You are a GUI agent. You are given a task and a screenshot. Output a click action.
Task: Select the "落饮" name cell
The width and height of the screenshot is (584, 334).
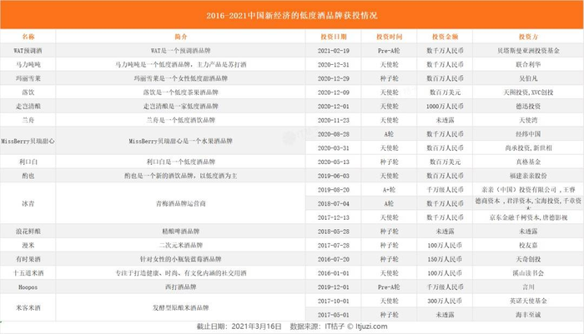click(28, 92)
